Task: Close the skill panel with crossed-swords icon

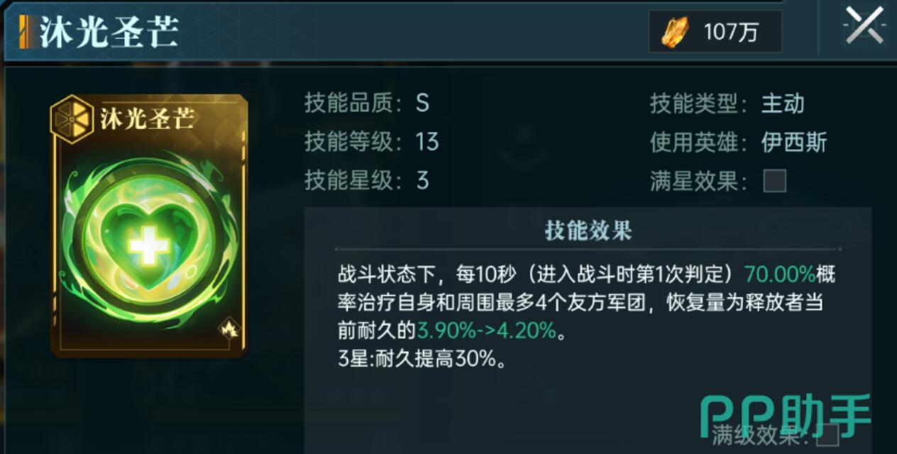Action: (x=865, y=27)
